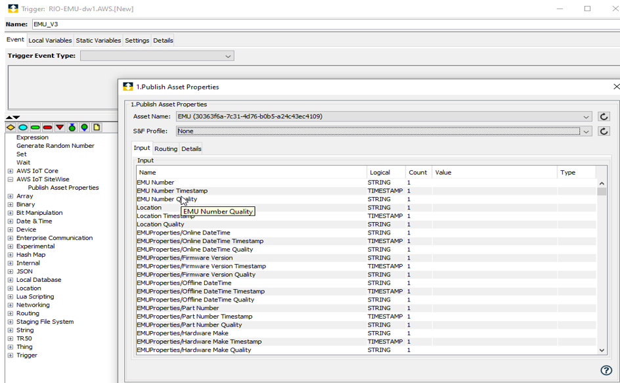
Task: Expand the AWS IoT Core node
Action: tap(11, 171)
